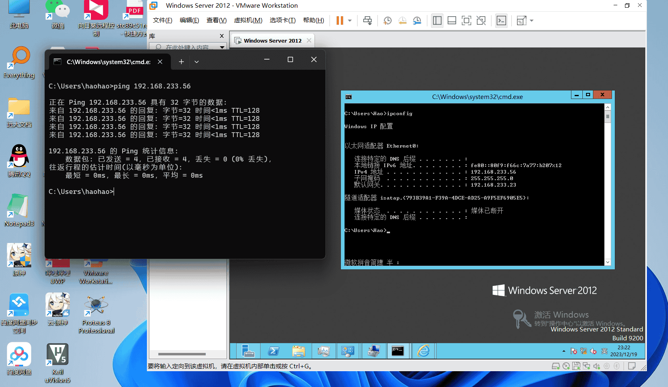Screen dimensions: 668x387
Task: Open Server Manager from the guest taskbar
Action: tap(248, 351)
